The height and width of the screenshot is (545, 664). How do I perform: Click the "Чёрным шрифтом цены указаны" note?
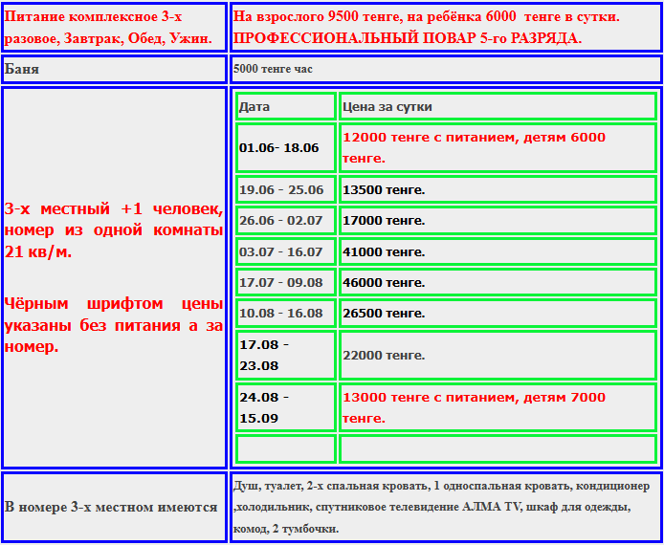pyautogui.click(x=113, y=325)
